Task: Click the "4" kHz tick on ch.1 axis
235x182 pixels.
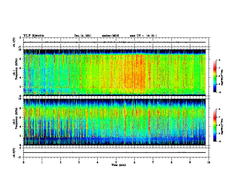Action: [x=21, y=78]
